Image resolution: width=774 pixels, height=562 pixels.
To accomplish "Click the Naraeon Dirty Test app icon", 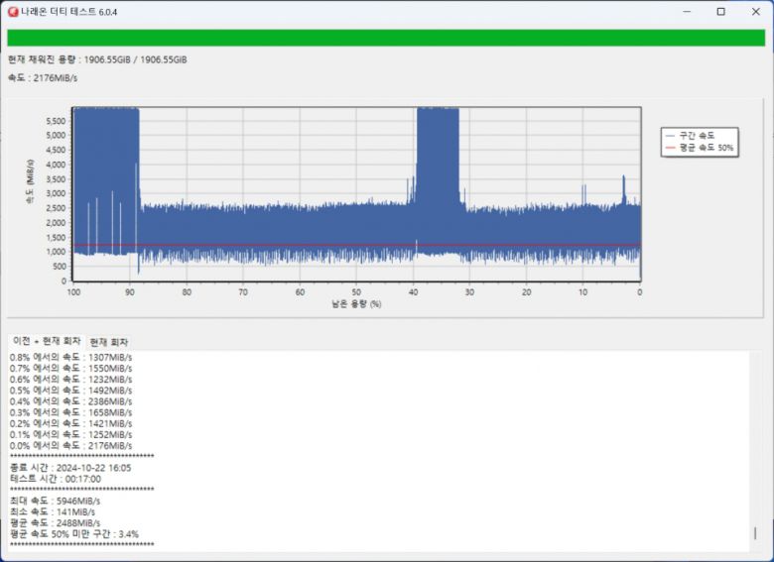I will (x=12, y=12).
